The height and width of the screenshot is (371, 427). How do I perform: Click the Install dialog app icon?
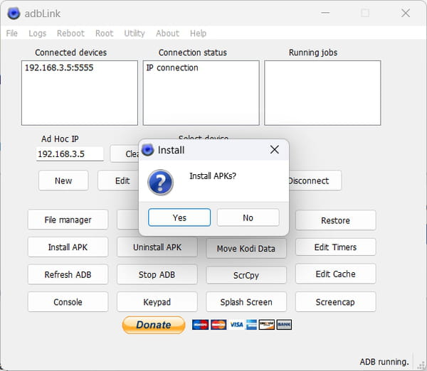coord(148,150)
